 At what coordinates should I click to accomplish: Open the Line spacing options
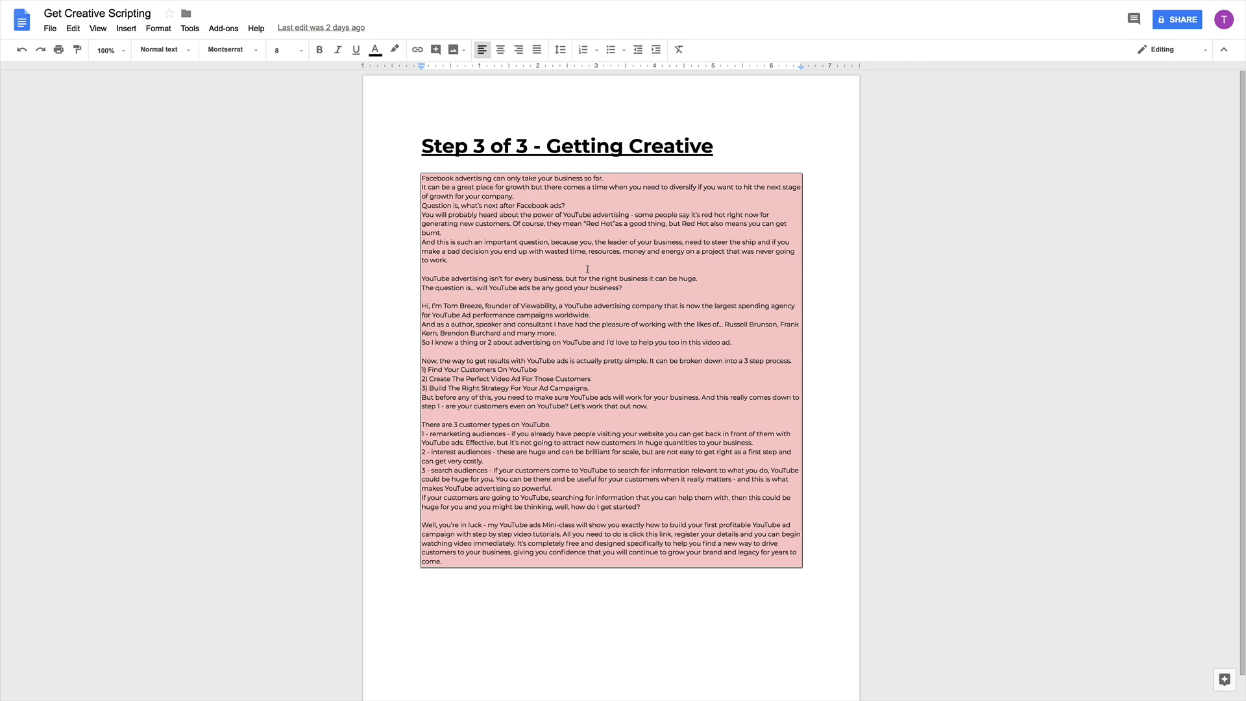click(560, 50)
